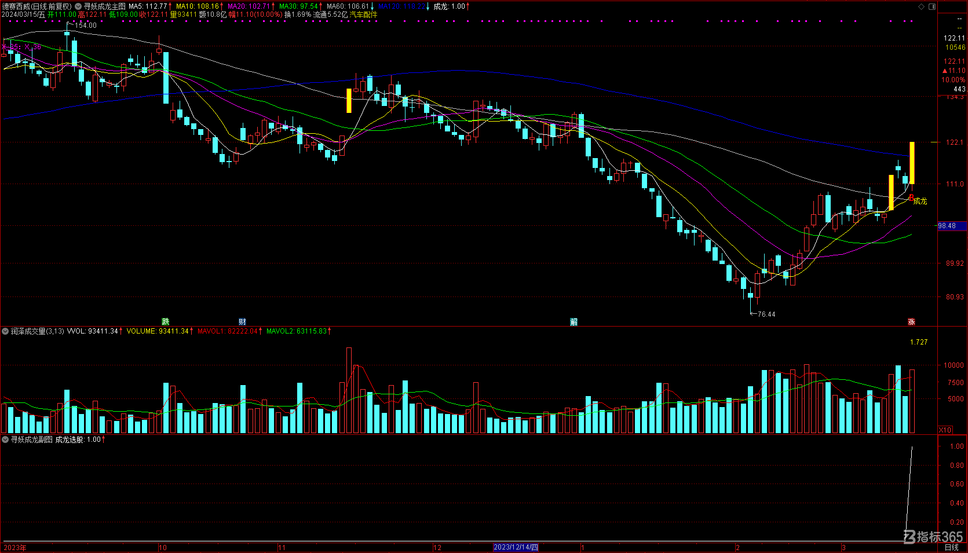This screenshot has height=553, width=968.
Task: Click the 幅11.10(10.00%) change value
Action: pos(255,14)
